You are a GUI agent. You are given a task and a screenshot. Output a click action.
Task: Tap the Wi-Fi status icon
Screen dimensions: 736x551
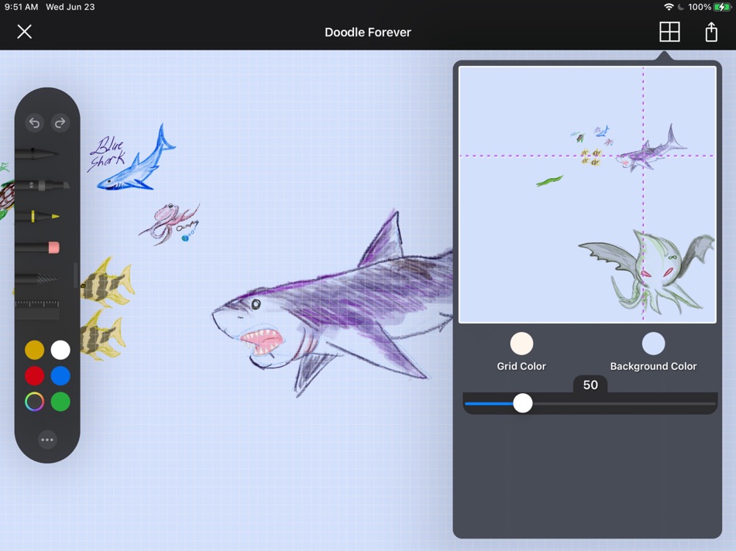tap(669, 7)
